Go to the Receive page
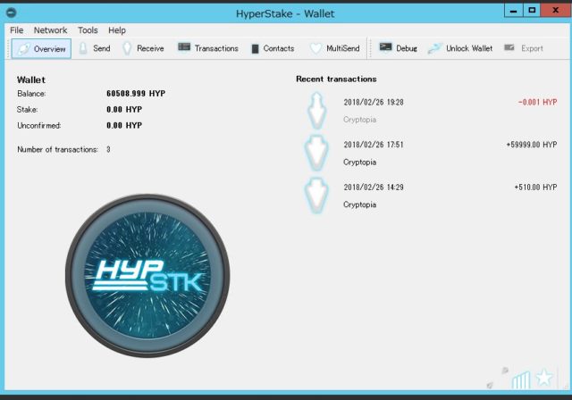The height and width of the screenshot is (400, 572). point(143,48)
